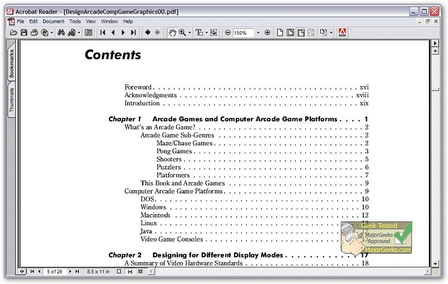Switch to Actual Size page view

click(280, 32)
